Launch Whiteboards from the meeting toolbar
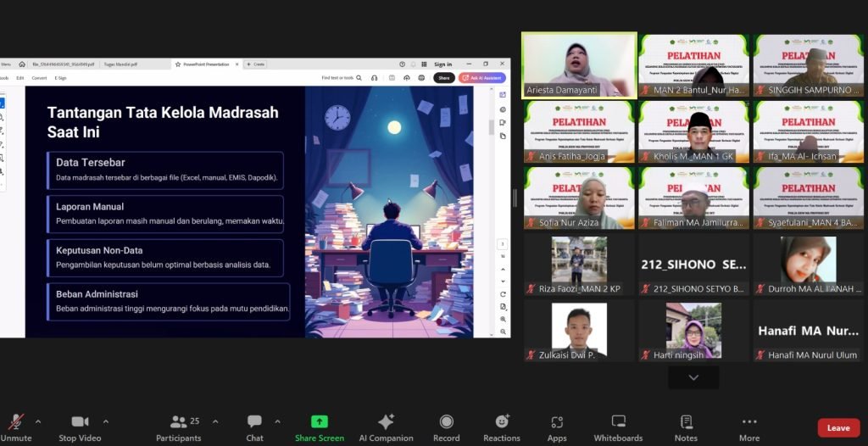Screen dimensions: 868x446 point(618,422)
